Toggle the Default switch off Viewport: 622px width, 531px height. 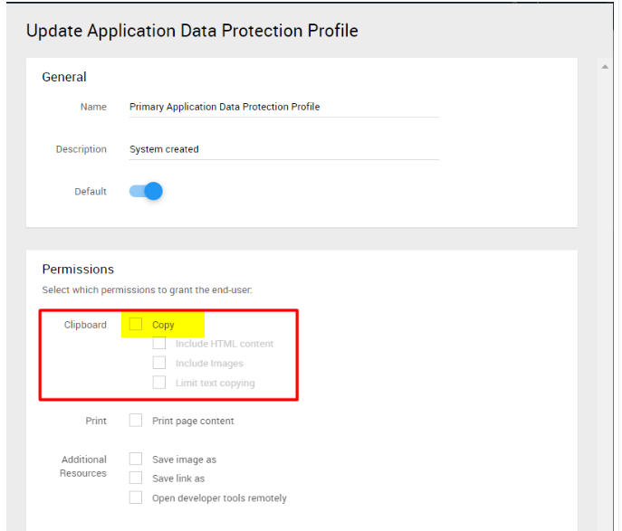(x=146, y=192)
